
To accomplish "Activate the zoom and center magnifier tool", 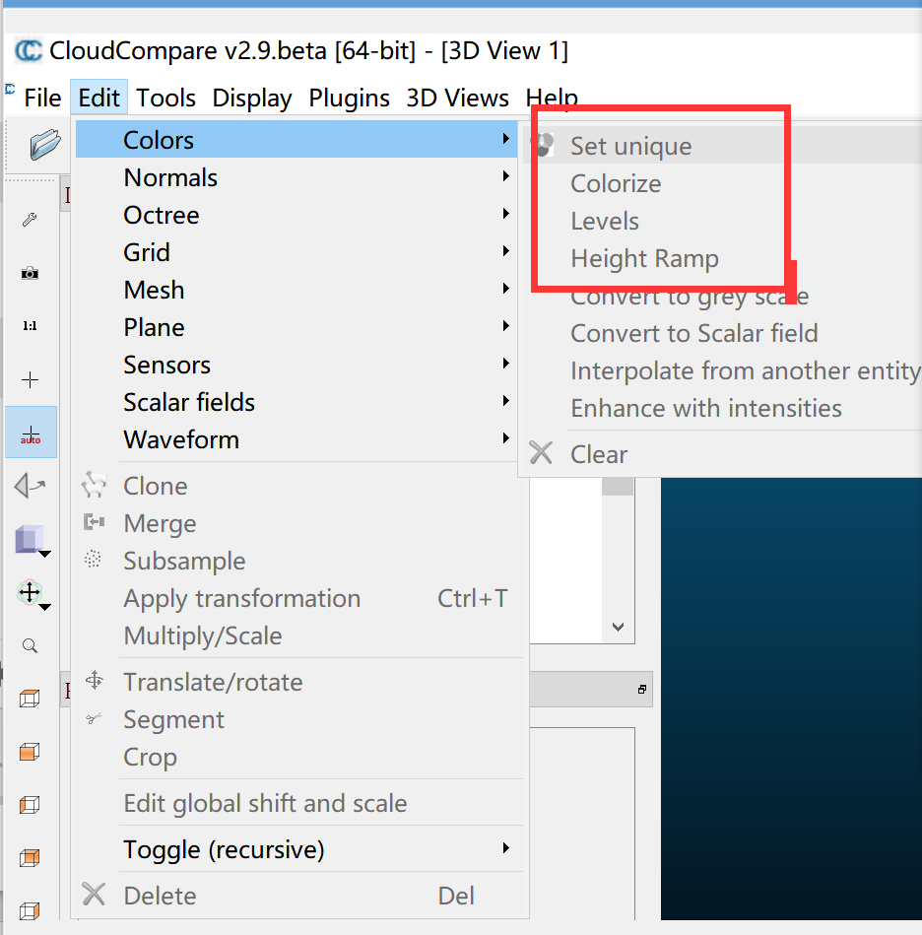I will pyautogui.click(x=30, y=645).
